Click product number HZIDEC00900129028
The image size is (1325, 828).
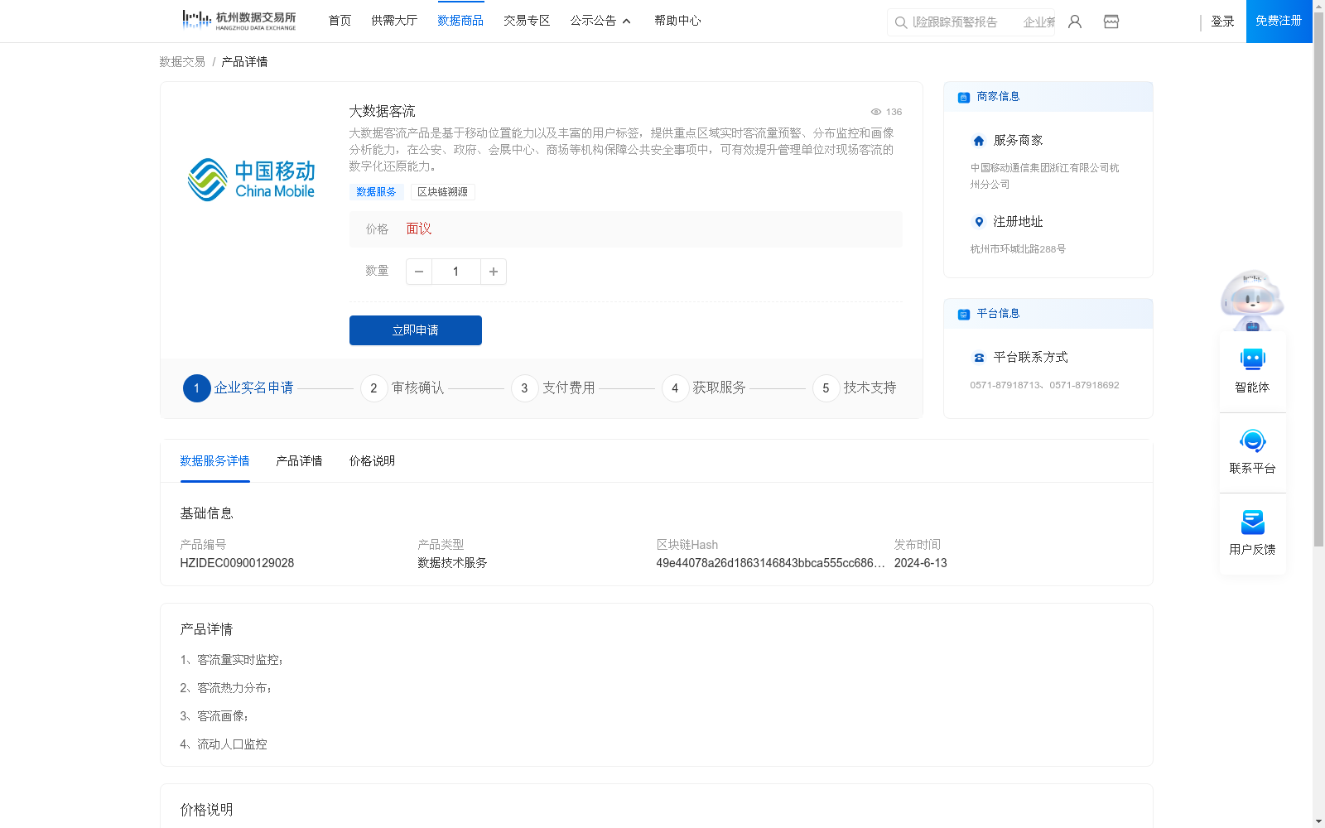(237, 563)
